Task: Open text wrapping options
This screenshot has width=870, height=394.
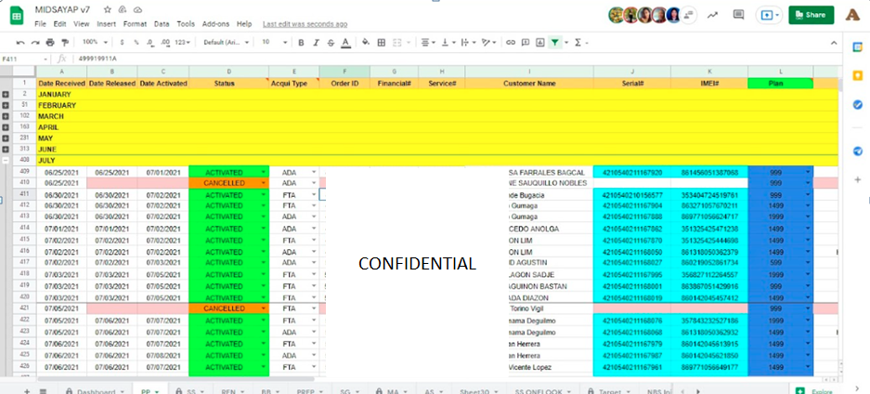Action: [x=468, y=42]
